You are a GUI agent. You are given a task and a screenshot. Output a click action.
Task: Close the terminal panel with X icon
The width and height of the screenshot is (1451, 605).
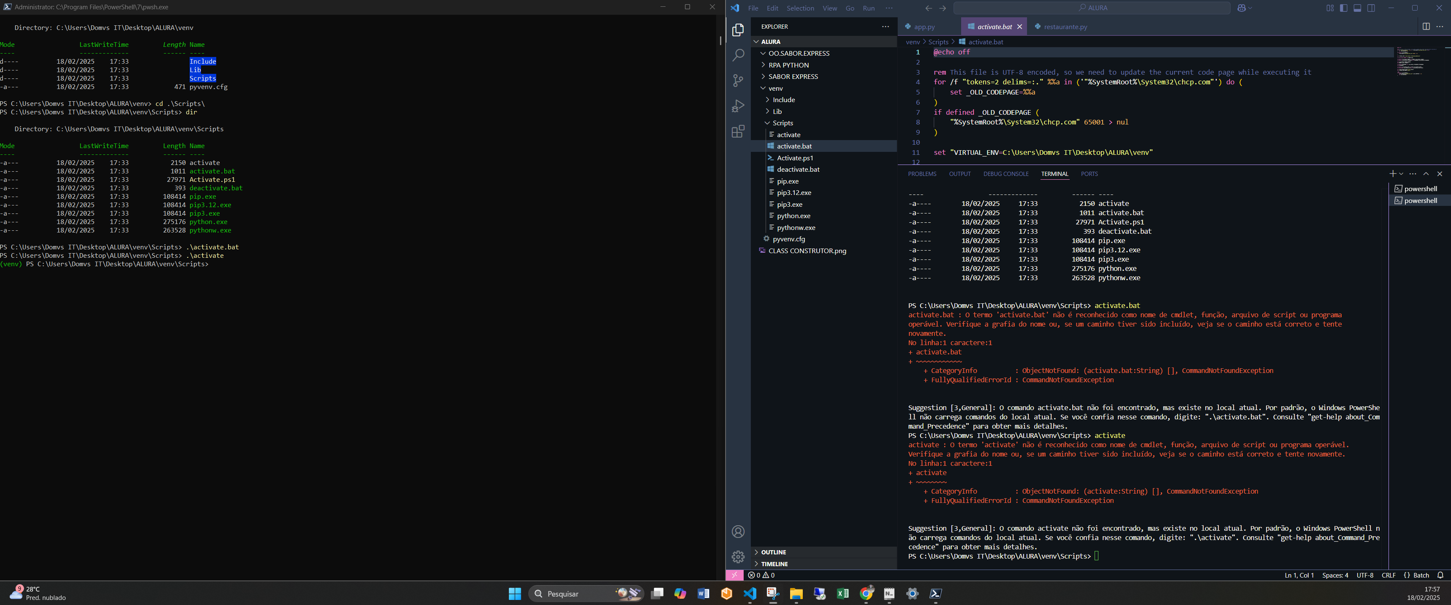click(1440, 174)
